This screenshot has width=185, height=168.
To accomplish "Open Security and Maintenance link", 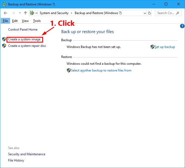I will (x=27, y=154).
